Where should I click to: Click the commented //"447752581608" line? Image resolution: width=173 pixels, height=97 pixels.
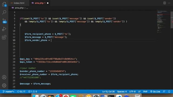click(x=30, y=77)
